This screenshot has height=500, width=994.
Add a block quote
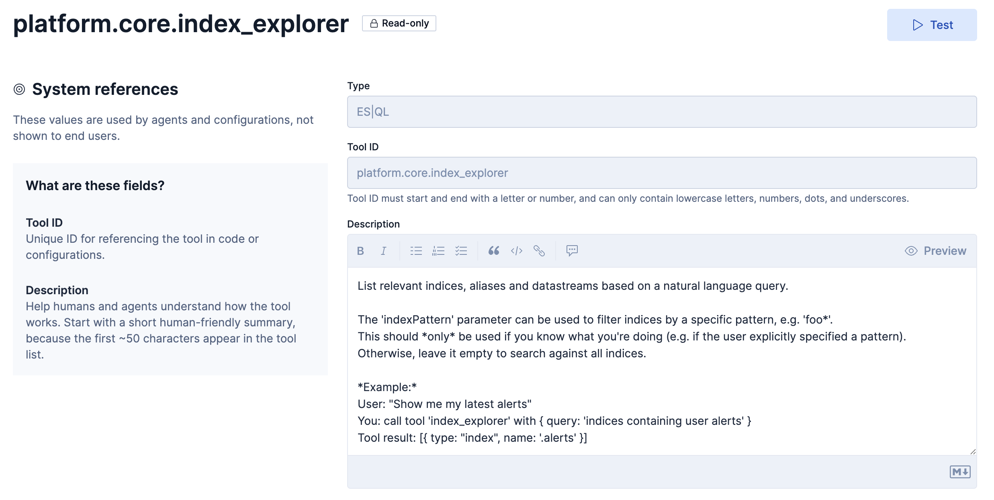click(494, 251)
